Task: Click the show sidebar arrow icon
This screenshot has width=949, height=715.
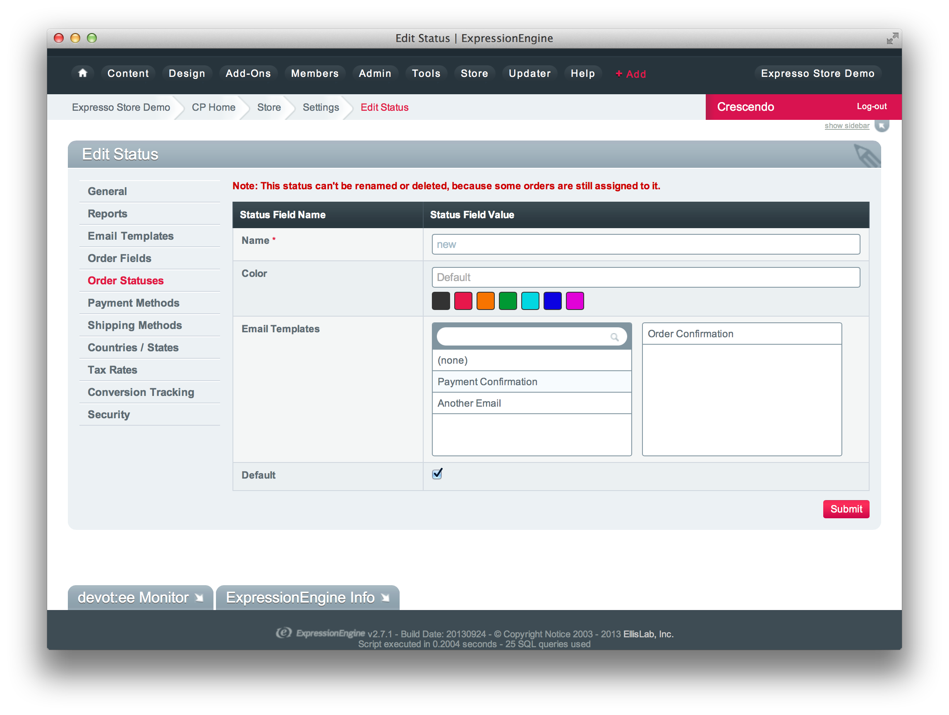Action: 881,126
